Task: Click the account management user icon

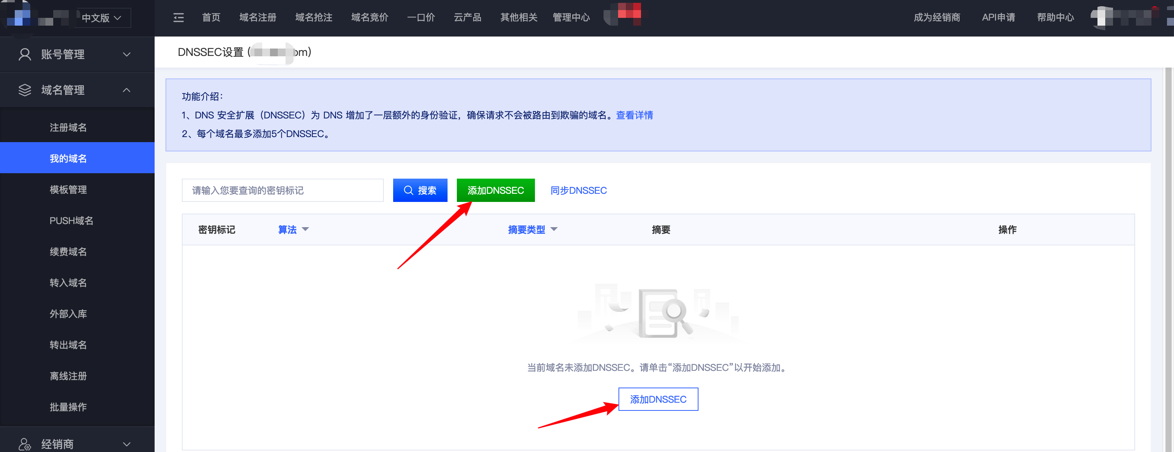Action: [x=24, y=54]
